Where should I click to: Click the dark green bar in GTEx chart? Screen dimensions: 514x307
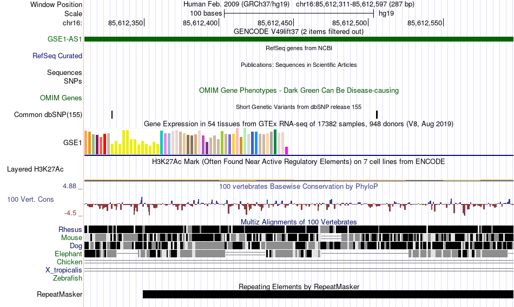pyautogui.click(x=275, y=142)
